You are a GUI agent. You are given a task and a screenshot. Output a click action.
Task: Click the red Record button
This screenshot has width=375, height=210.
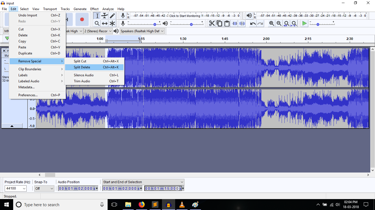click(x=82, y=19)
